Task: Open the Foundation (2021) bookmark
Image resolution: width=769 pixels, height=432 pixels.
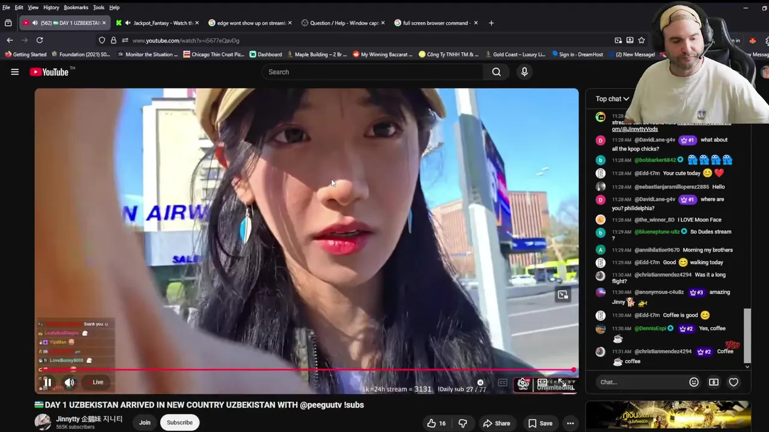Action: [81, 54]
